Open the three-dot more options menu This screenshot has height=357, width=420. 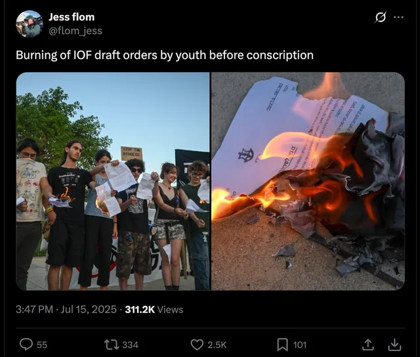click(398, 17)
